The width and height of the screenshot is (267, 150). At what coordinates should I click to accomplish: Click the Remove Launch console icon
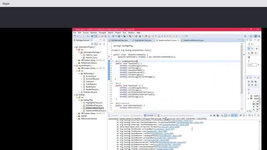[214, 115]
